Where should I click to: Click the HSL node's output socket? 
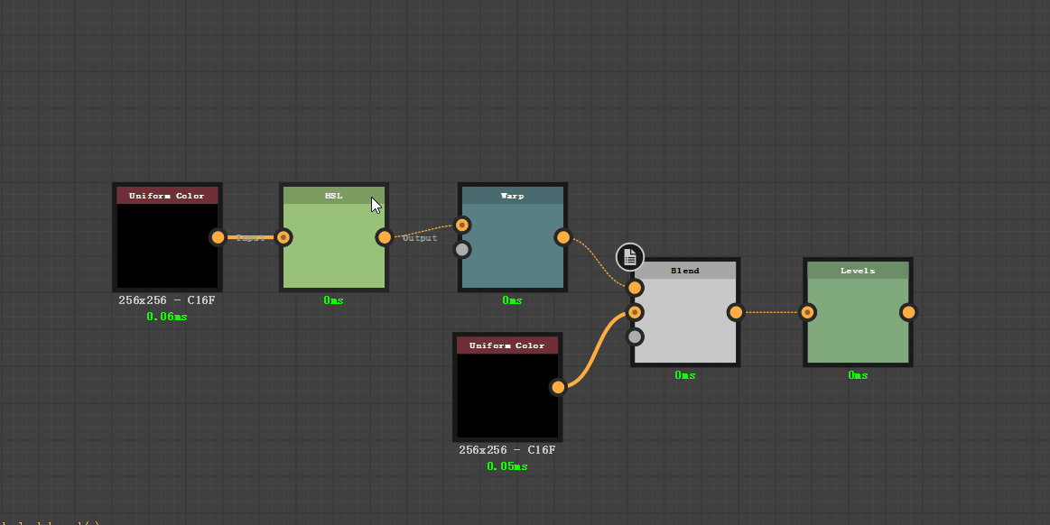(384, 237)
